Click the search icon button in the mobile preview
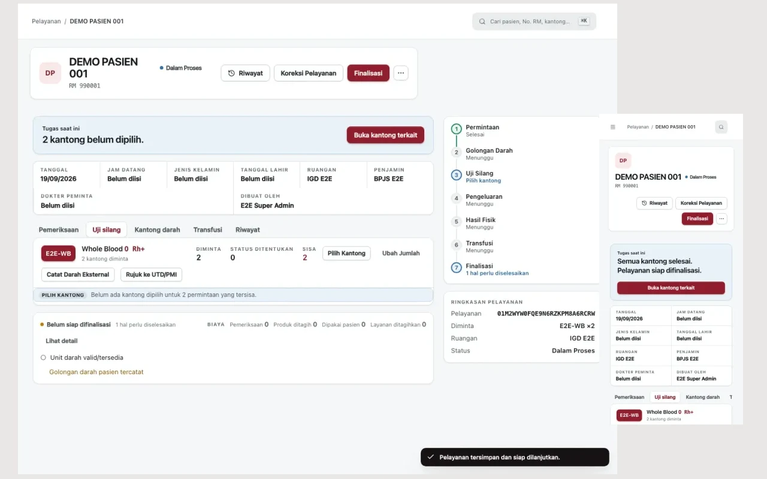 coord(721,127)
